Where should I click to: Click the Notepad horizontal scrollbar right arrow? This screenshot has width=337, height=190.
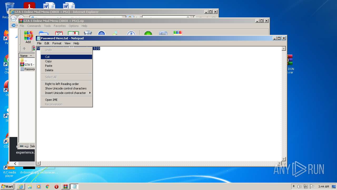pos(280,163)
